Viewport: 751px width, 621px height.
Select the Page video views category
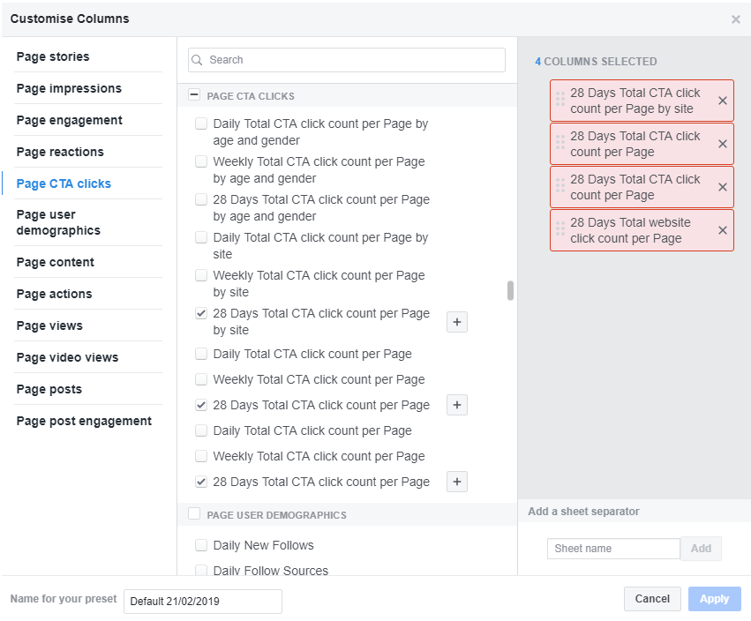67,357
